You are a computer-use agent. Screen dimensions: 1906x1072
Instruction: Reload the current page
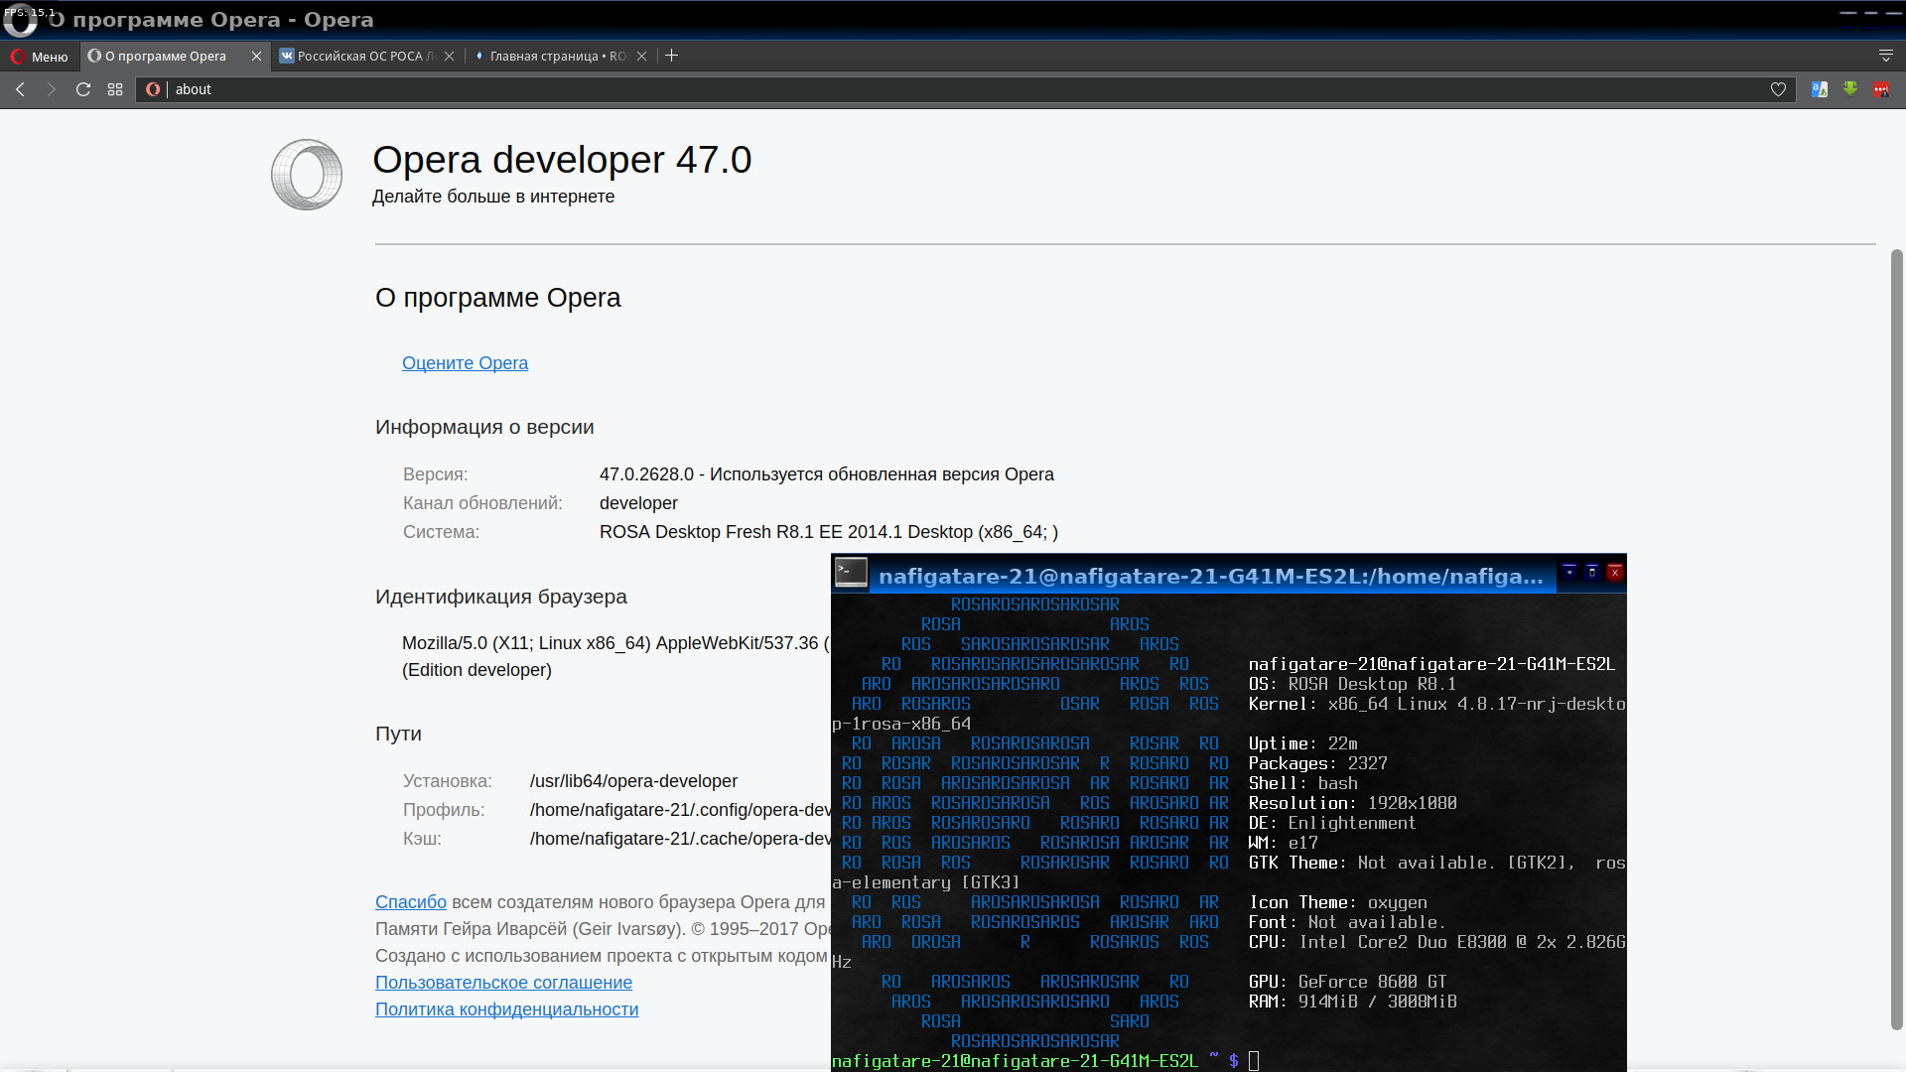click(x=83, y=89)
